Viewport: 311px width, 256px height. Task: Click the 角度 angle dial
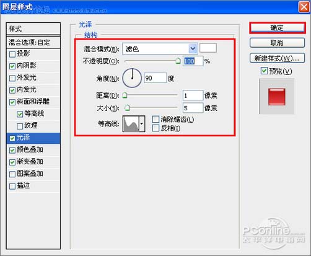132,78
